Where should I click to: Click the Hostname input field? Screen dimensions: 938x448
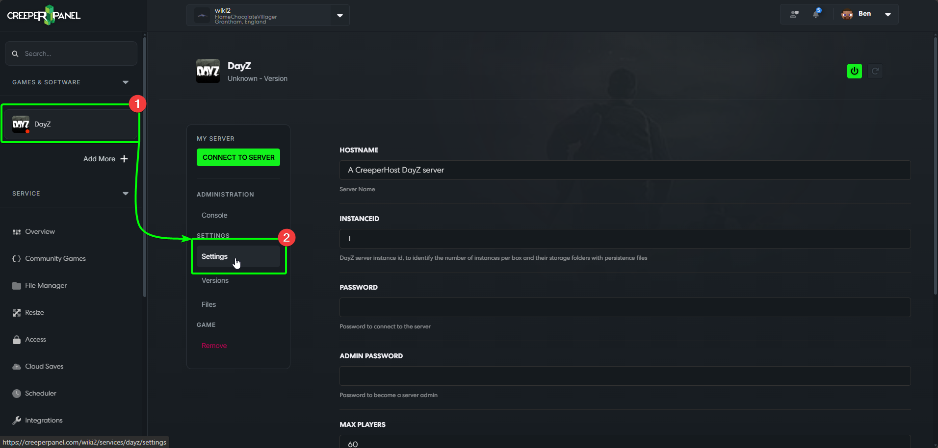[x=625, y=170]
